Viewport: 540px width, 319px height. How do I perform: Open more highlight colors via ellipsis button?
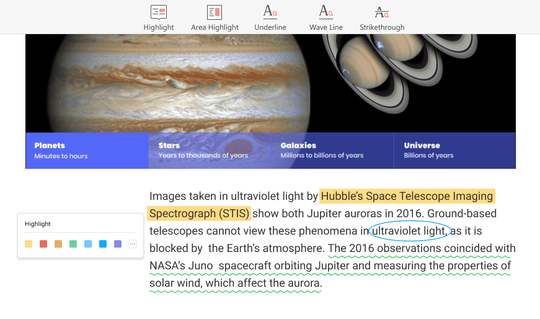132,244
